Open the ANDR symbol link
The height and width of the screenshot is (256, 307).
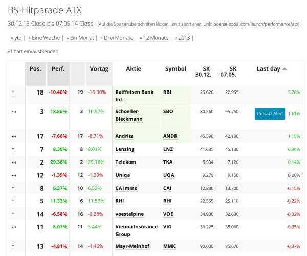point(170,136)
